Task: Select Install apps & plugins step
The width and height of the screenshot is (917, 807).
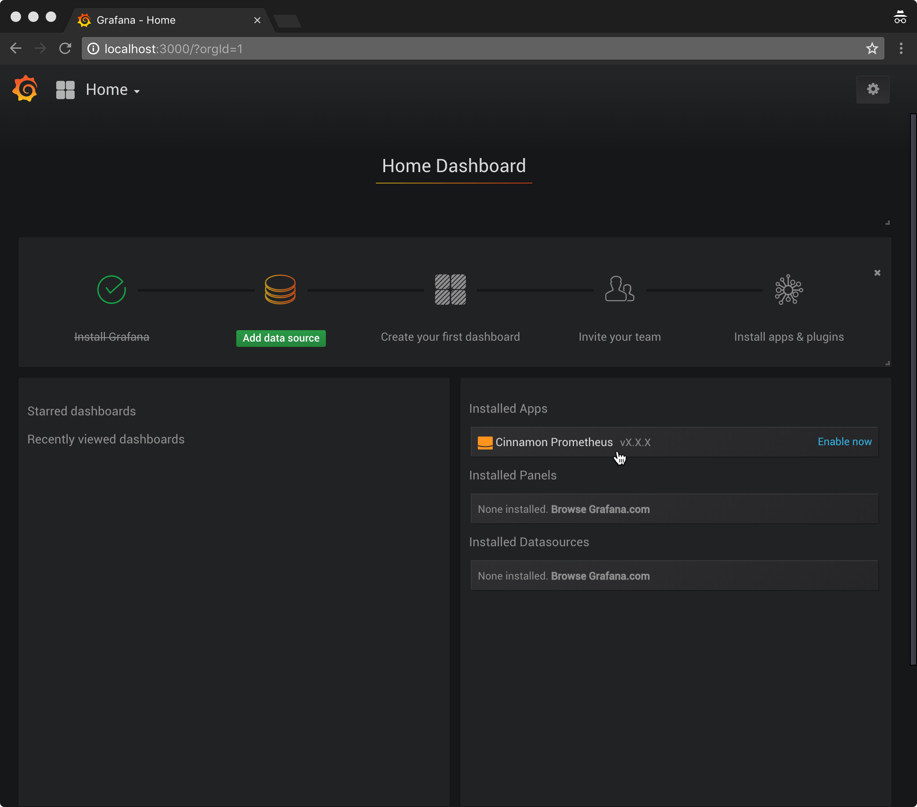Action: click(788, 337)
